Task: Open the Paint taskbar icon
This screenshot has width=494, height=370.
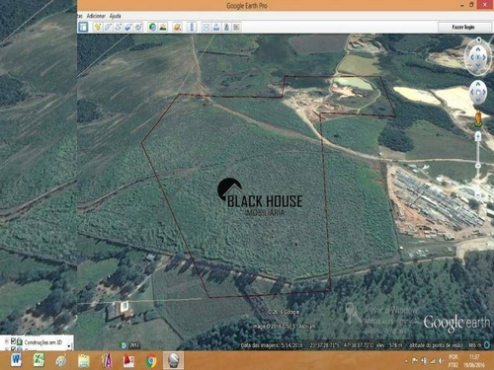Action: pos(61,360)
